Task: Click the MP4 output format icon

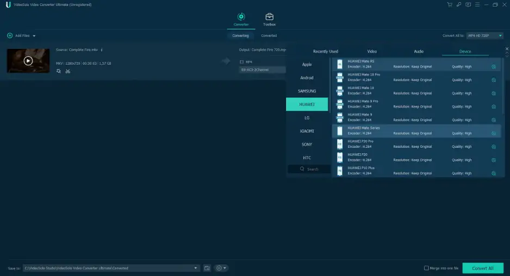Action: [x=241, y=62]
